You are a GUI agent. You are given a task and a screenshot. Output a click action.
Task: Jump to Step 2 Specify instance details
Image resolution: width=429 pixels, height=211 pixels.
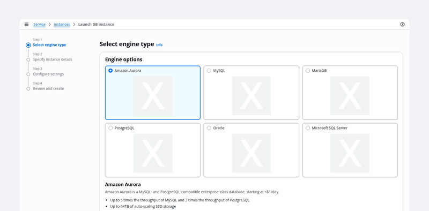point(53,59)
